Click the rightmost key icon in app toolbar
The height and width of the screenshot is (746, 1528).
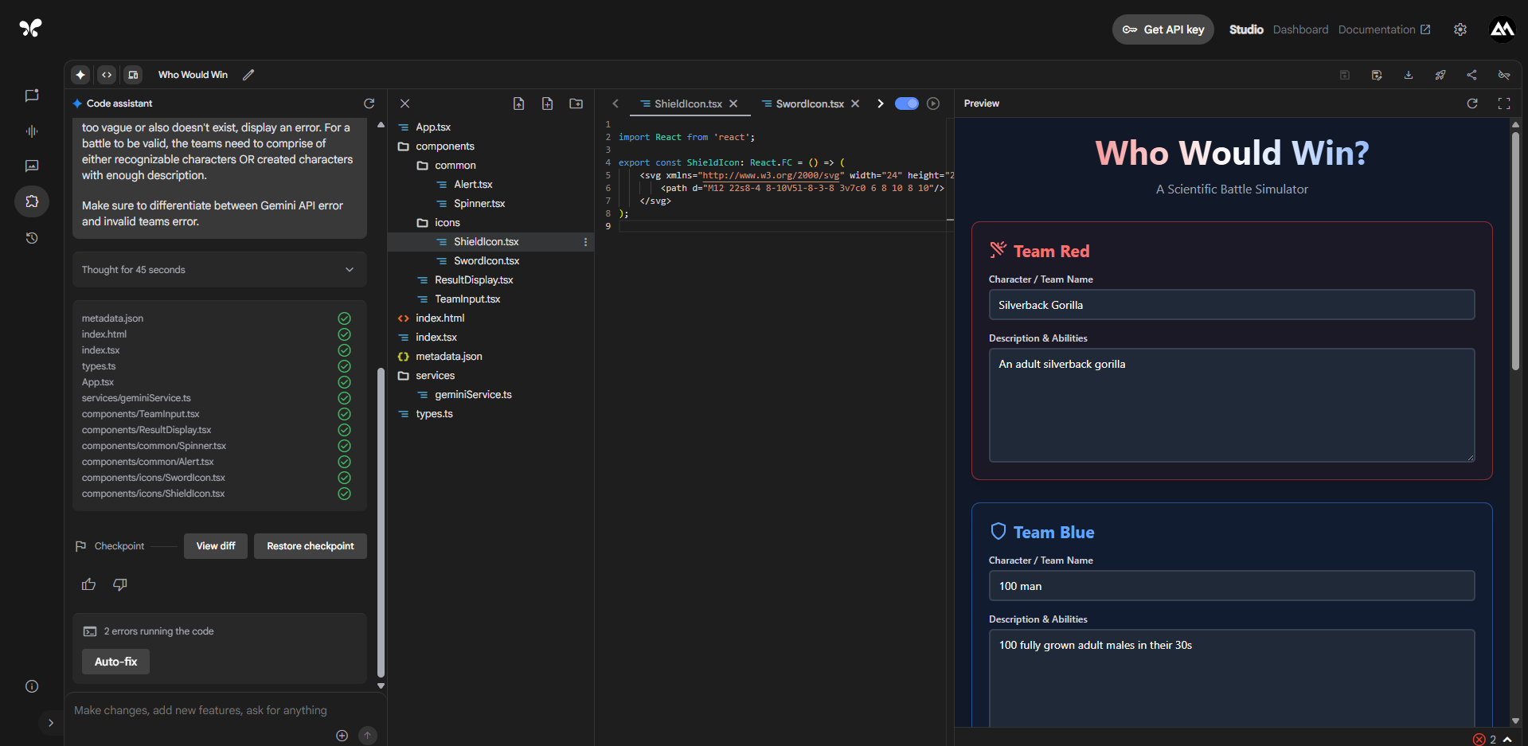click(x=1503, y=75)
